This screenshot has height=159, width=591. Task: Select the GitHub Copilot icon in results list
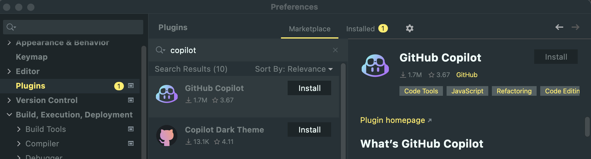(x=167, y=94)
